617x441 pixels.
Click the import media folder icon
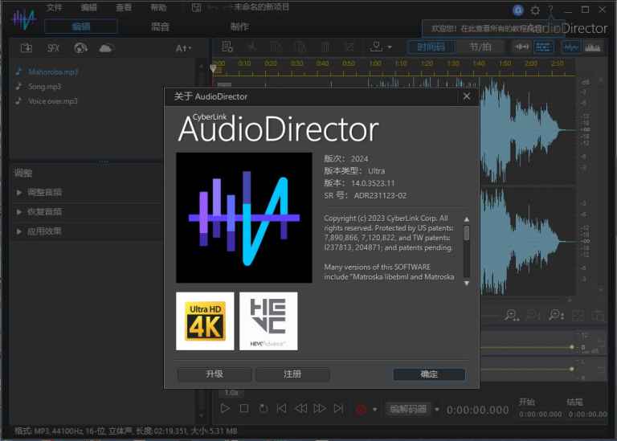click(x=27, y=48)
